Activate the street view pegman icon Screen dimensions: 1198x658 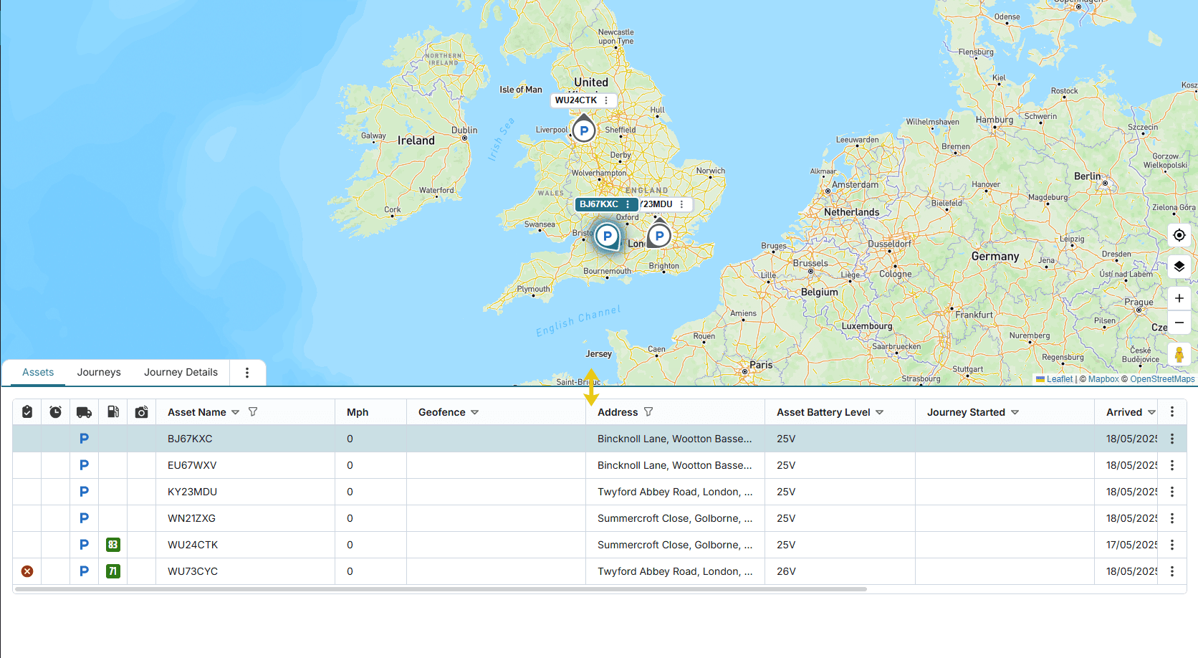tap(1179, 354)
